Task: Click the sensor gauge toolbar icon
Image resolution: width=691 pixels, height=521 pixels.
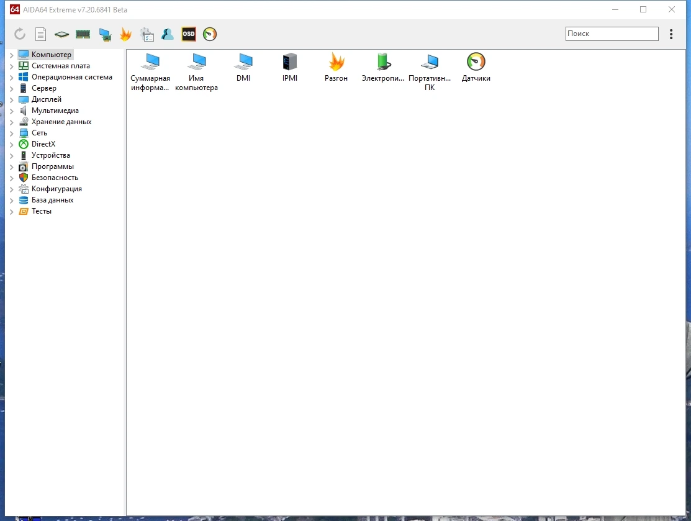Action: point(210,34)
